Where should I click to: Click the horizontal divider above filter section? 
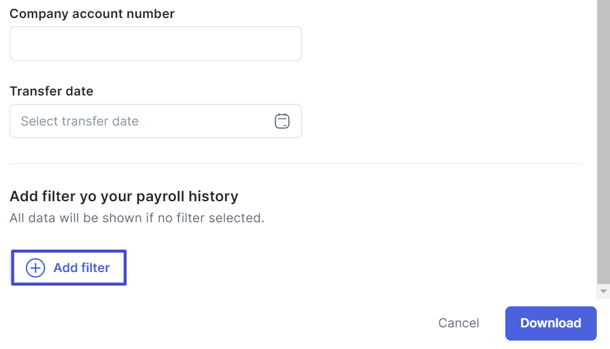click(295, 163)
